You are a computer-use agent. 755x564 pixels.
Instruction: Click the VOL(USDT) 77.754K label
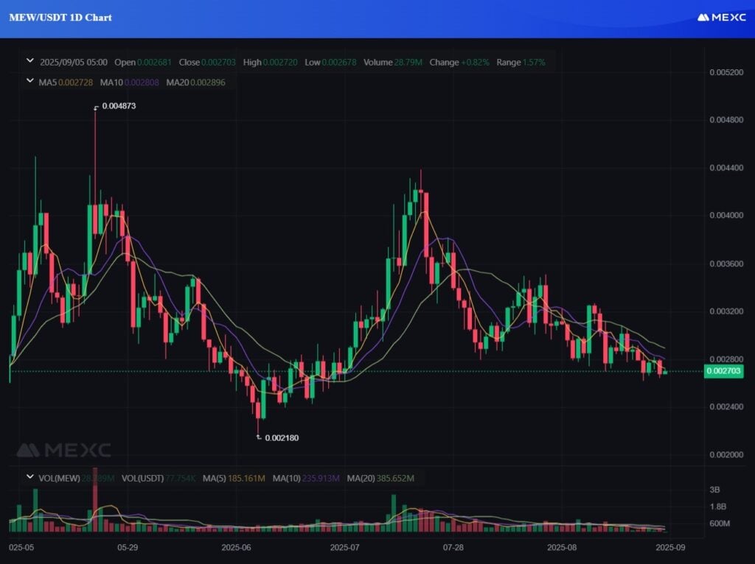tap(159, 479)
